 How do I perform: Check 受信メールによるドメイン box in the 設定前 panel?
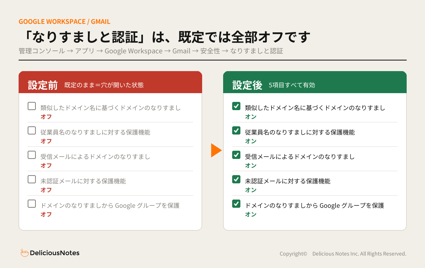32,155
